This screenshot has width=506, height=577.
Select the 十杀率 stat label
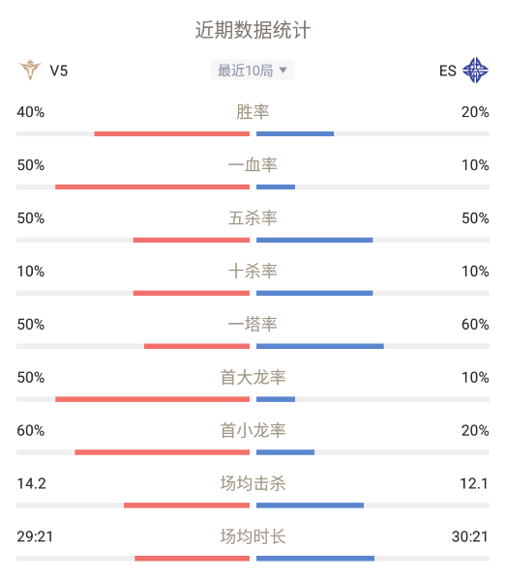pyautogui.click(x=253, y=272)
